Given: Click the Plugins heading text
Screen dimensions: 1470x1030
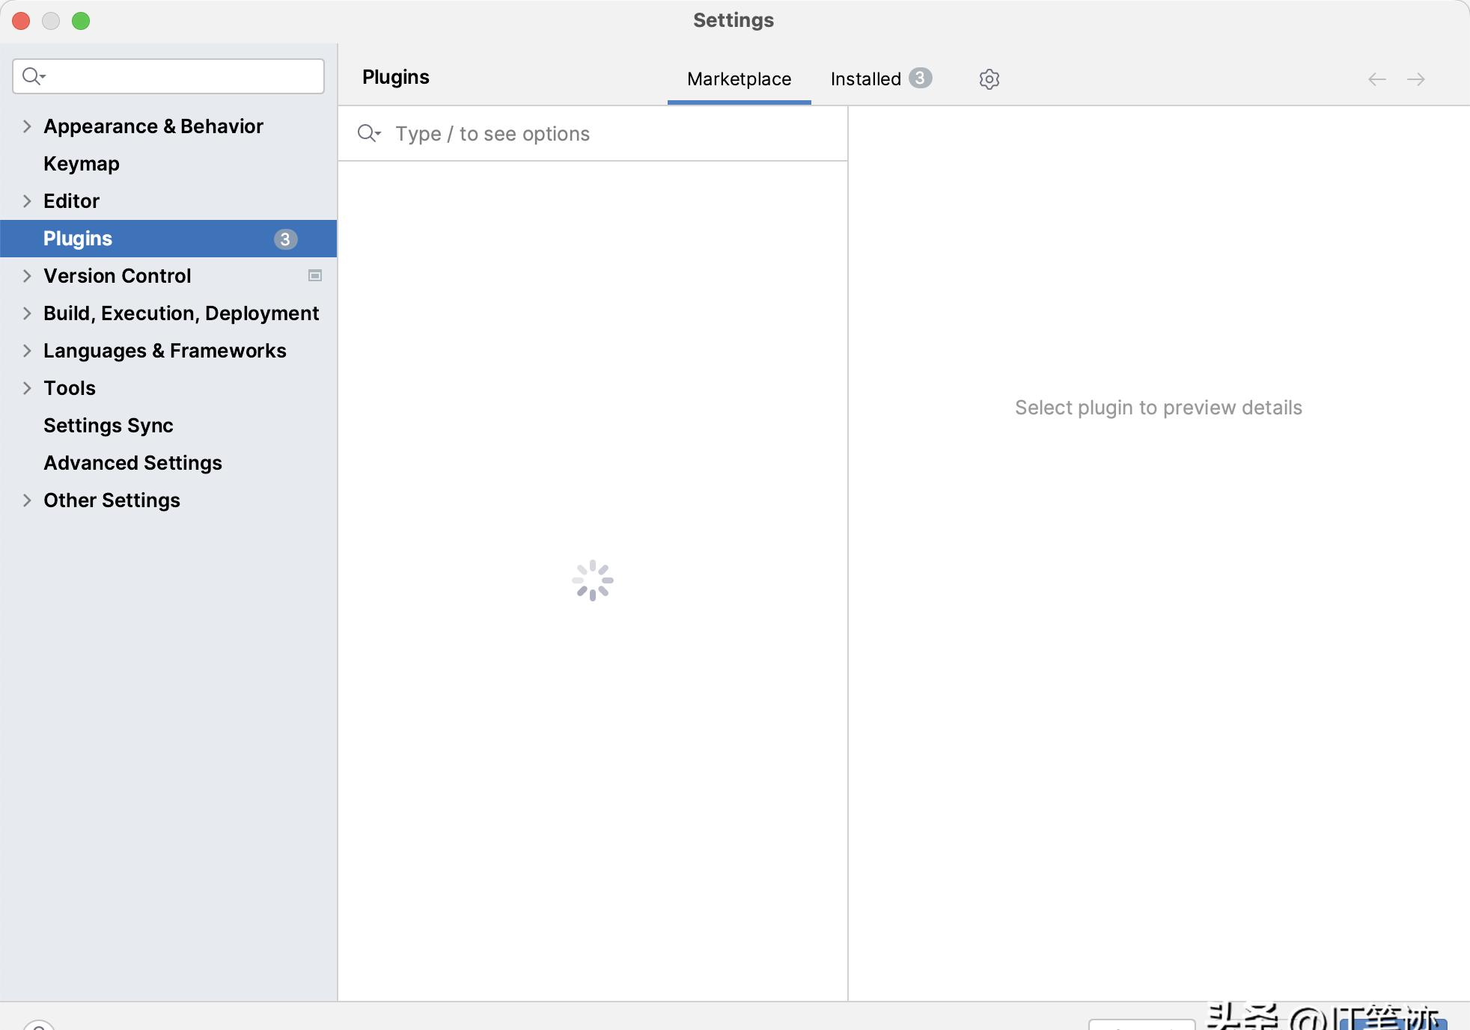Looking at the screenshot, I should [x=396, y=78].
